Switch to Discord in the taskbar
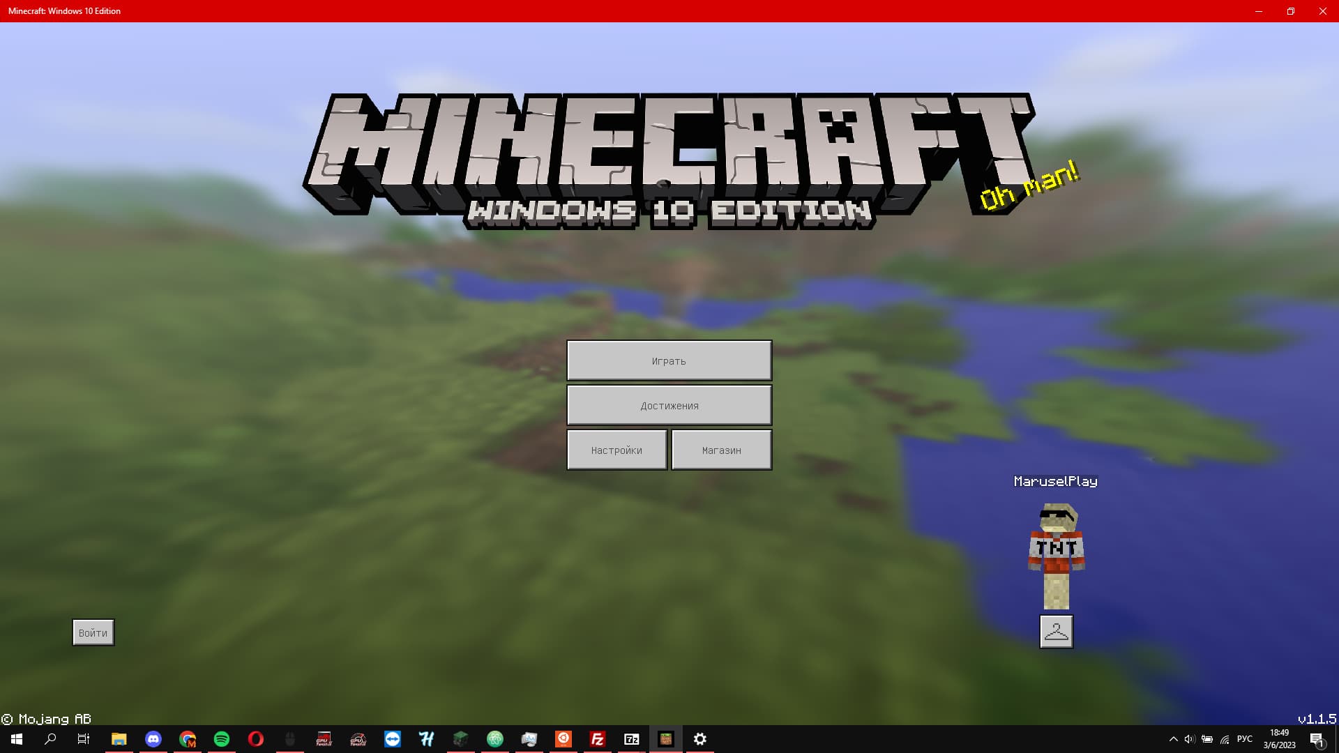Screen dimensions: 1339x753 153,739
